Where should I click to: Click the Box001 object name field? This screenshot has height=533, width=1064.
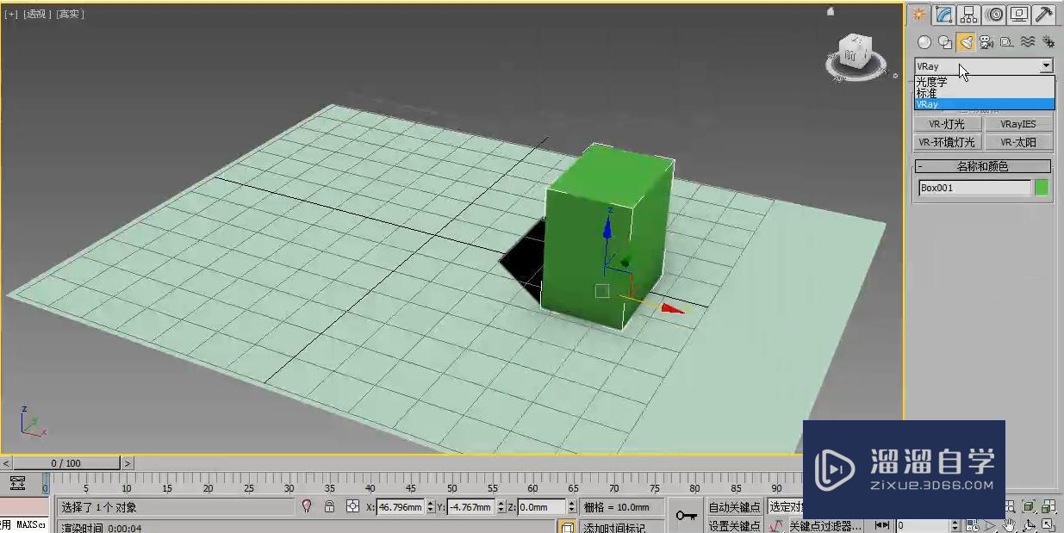(x=974, y=188)
